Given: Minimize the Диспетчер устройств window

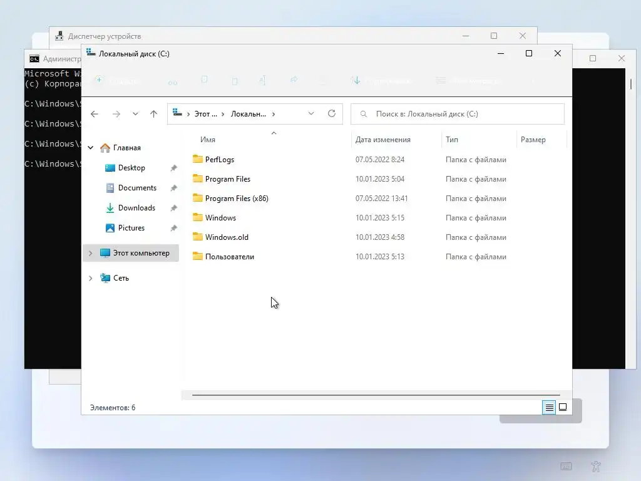Looking at the screenshot, I should click(x=466, y=36).
